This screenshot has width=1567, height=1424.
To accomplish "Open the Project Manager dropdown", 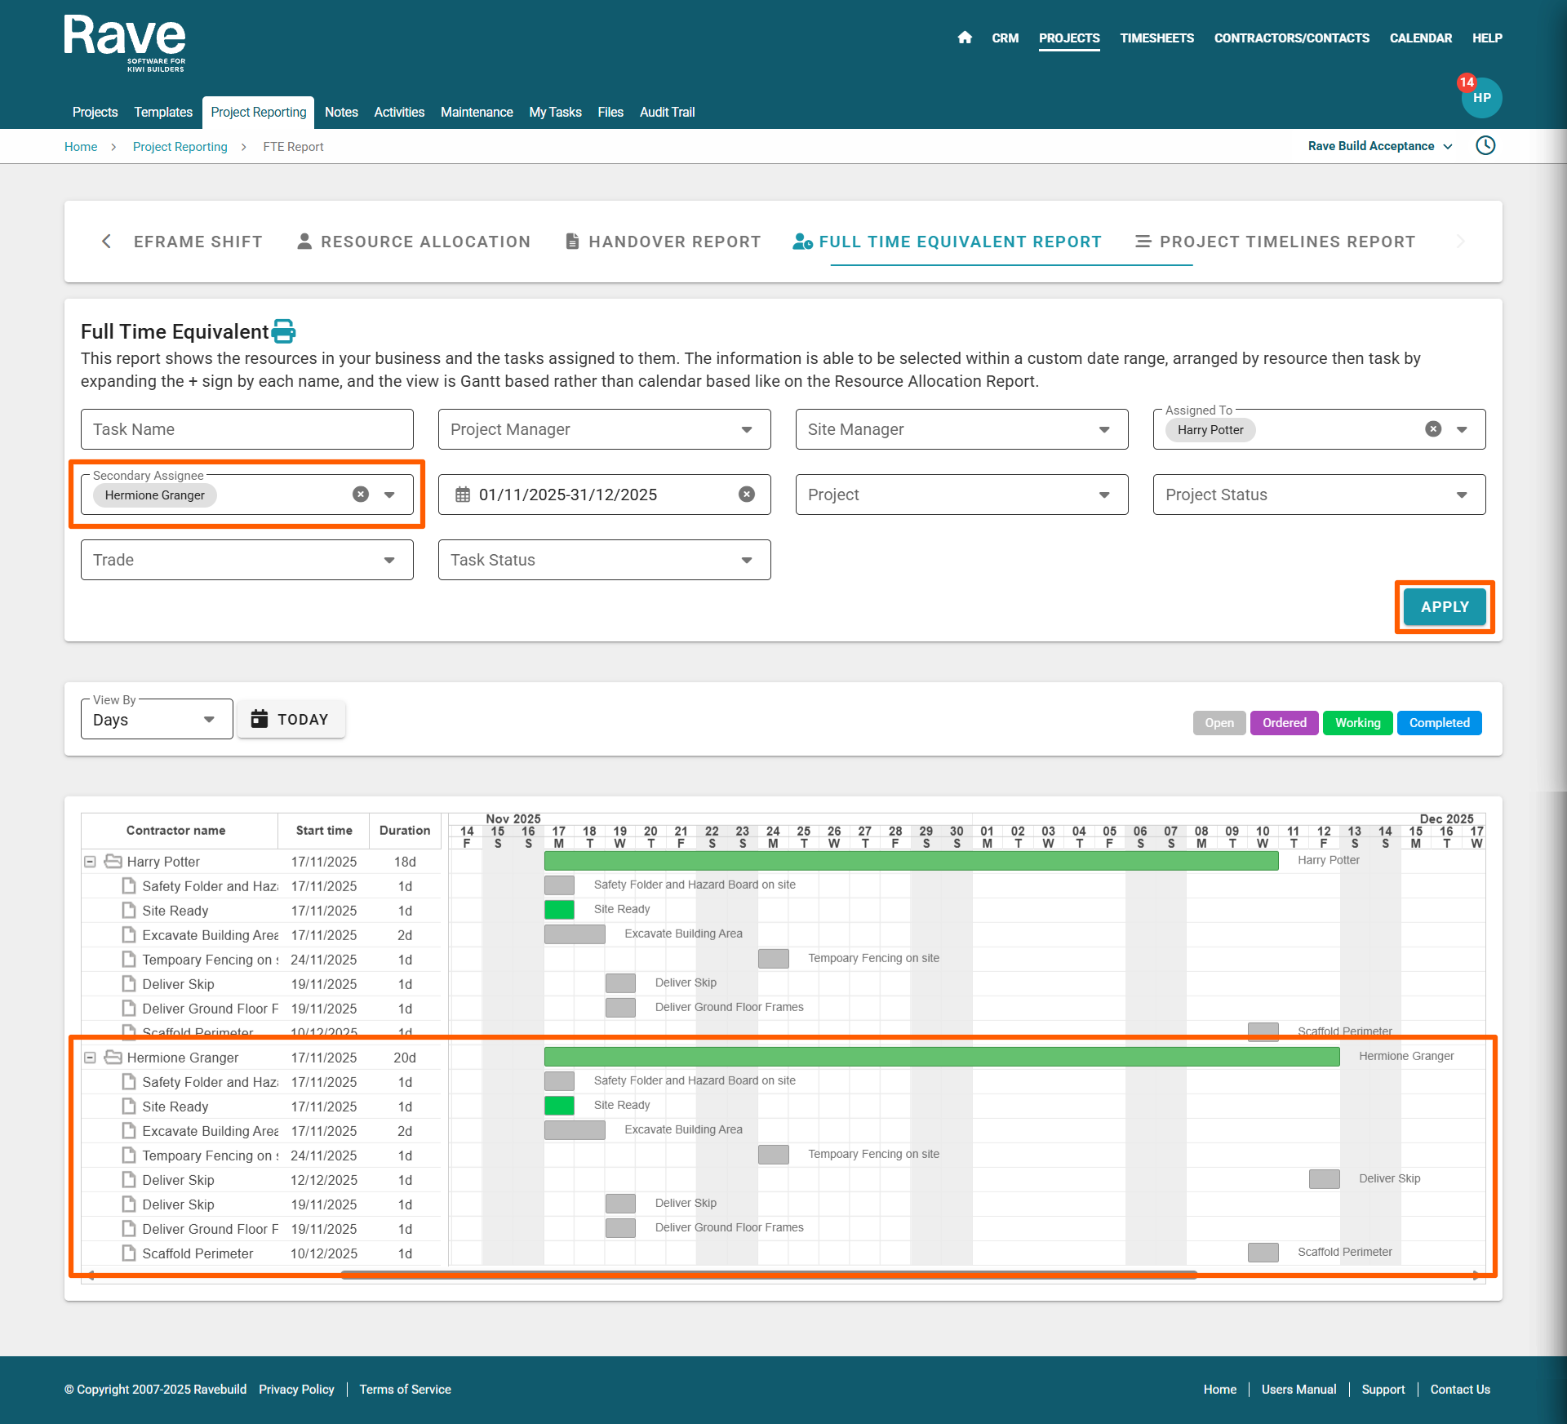I will coord(604,429).
